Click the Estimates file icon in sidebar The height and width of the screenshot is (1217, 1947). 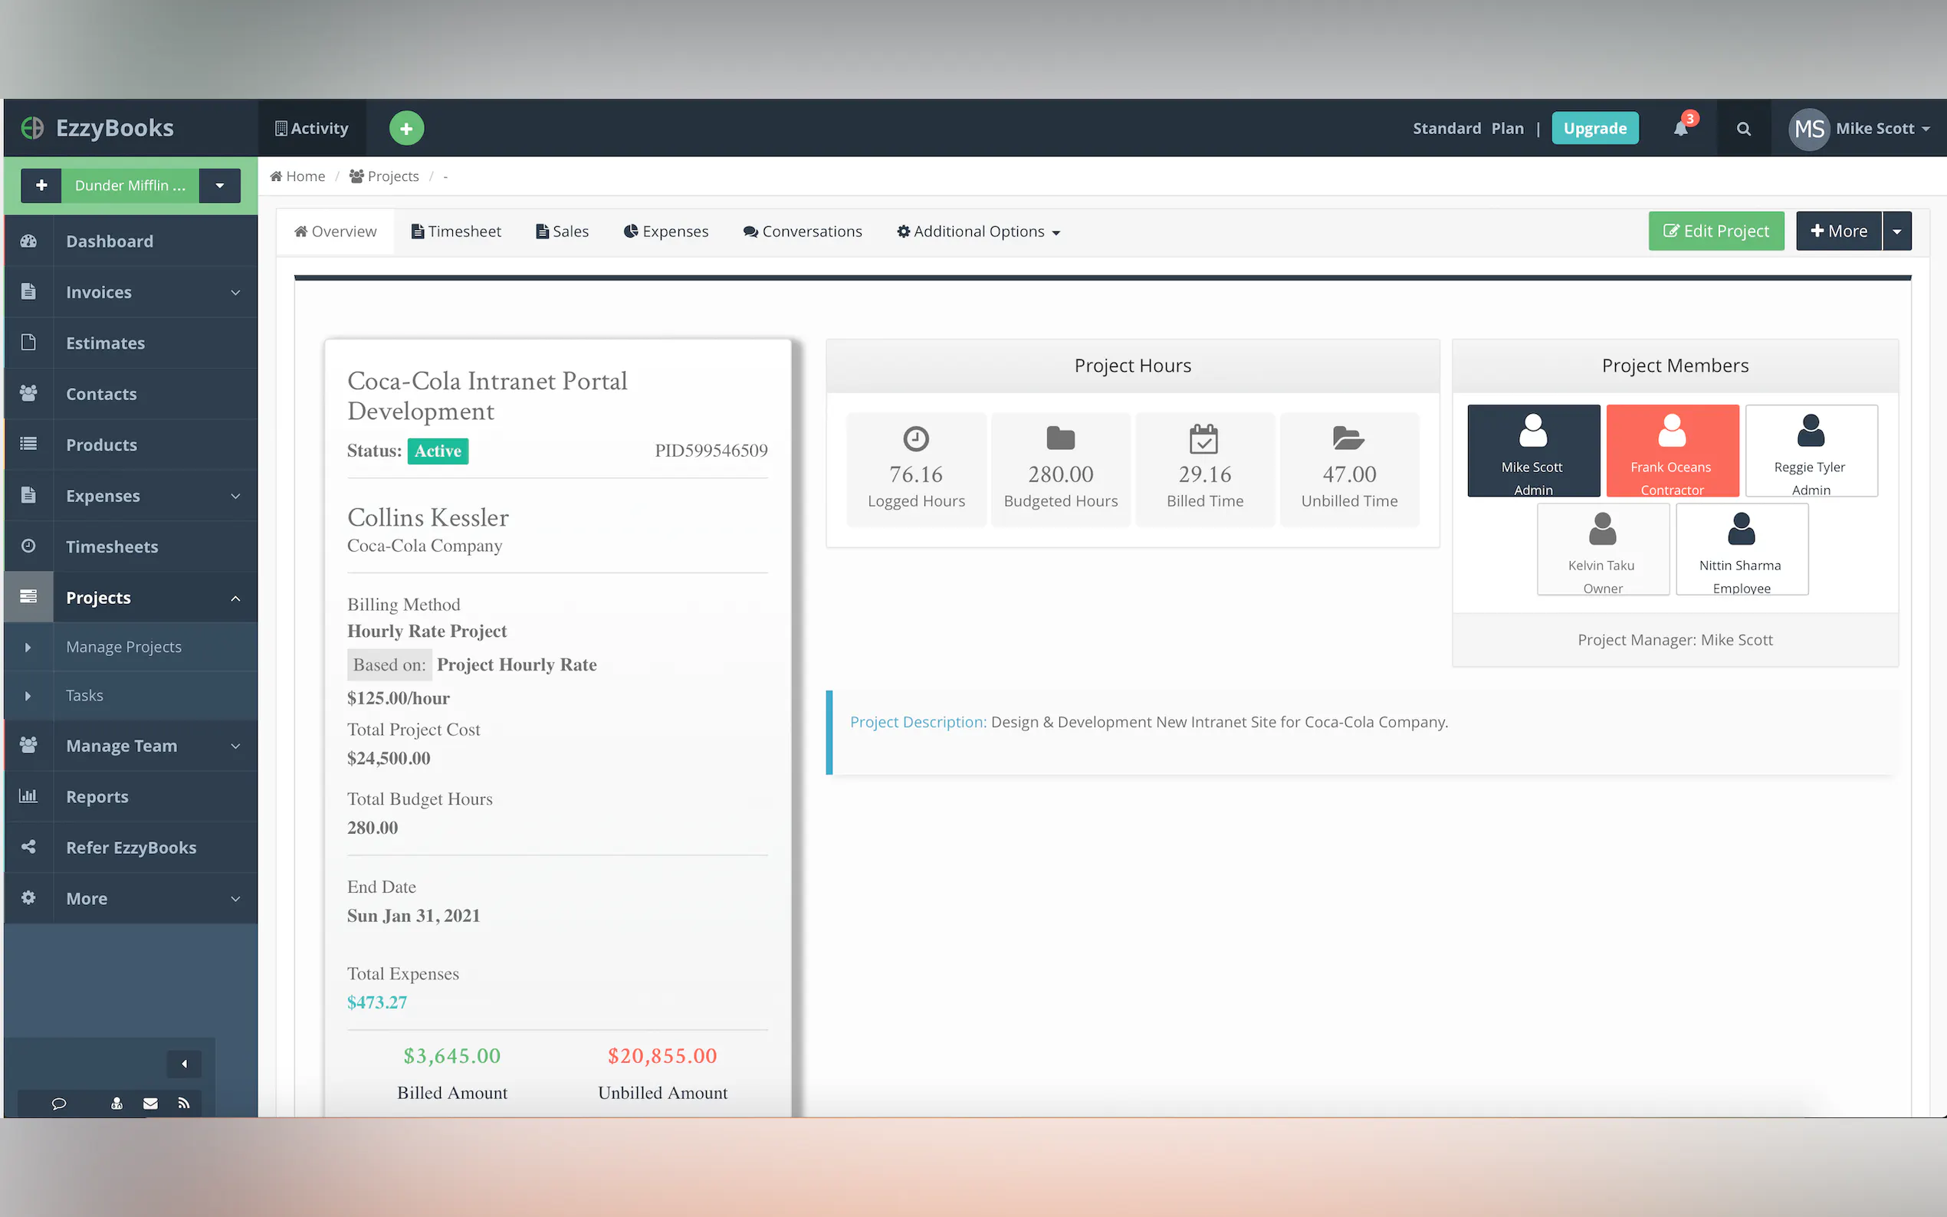coord(28,342)
